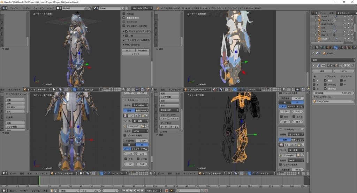Viewport: 357px width, 193px height.
Task: Open the modifiers (wrench) properties tab
Action: point(336,47)
